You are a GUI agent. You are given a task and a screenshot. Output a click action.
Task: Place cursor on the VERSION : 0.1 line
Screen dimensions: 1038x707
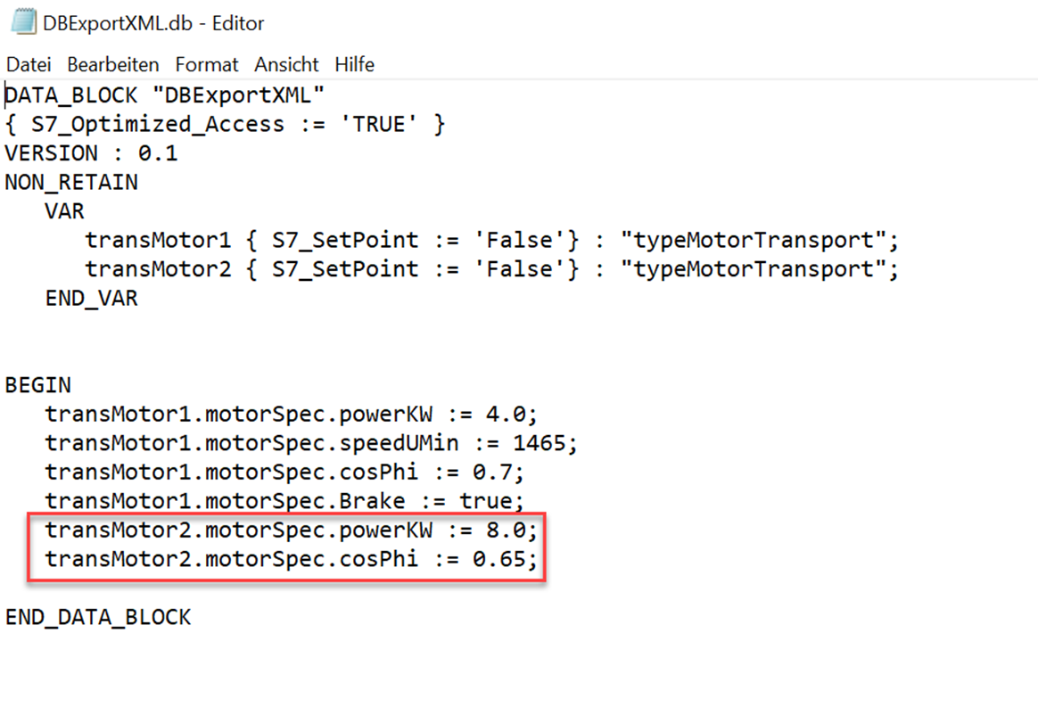[x=91, y=153]
